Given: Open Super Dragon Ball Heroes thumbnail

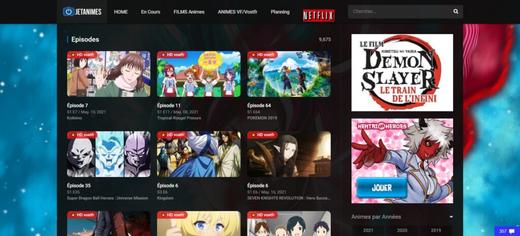Looking at the screenshot, I should 109,154.
